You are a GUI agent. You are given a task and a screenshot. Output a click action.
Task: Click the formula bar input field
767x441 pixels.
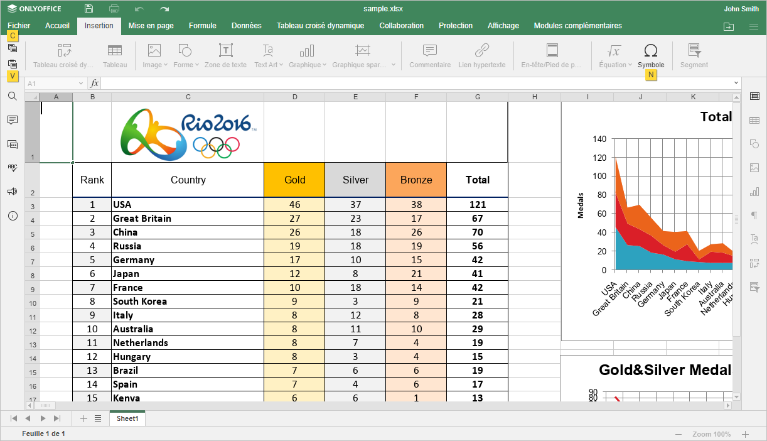click(416, 83)
